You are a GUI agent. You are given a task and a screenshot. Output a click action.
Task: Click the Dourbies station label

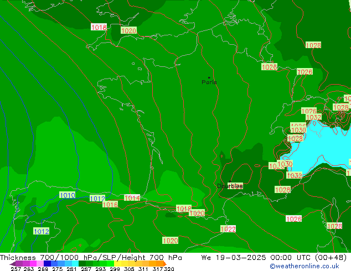click(x=230, y=186)
